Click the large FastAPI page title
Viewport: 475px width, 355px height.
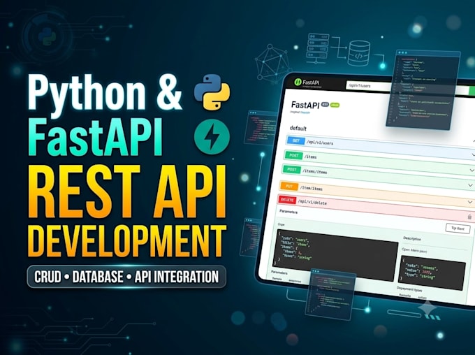click(x=305, y=106)
